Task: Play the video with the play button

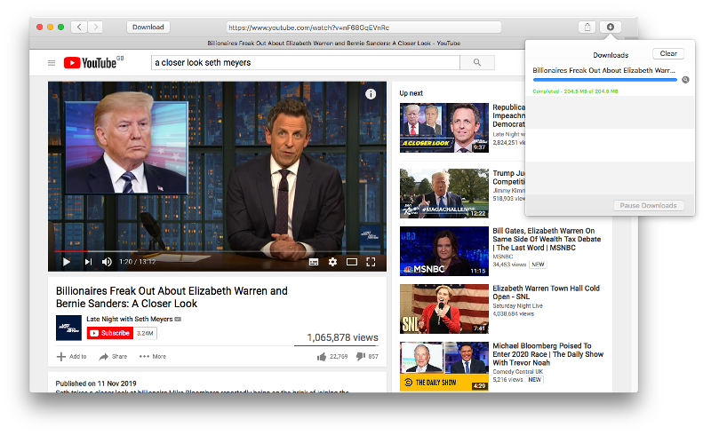Action: (66, 262)
